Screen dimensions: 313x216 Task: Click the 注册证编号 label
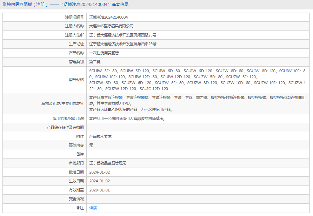(74, 17)
